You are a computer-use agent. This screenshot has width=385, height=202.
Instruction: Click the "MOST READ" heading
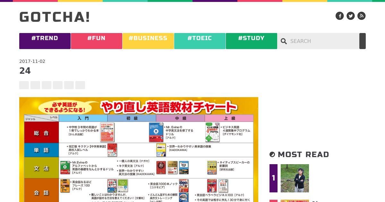pos(304,155)
